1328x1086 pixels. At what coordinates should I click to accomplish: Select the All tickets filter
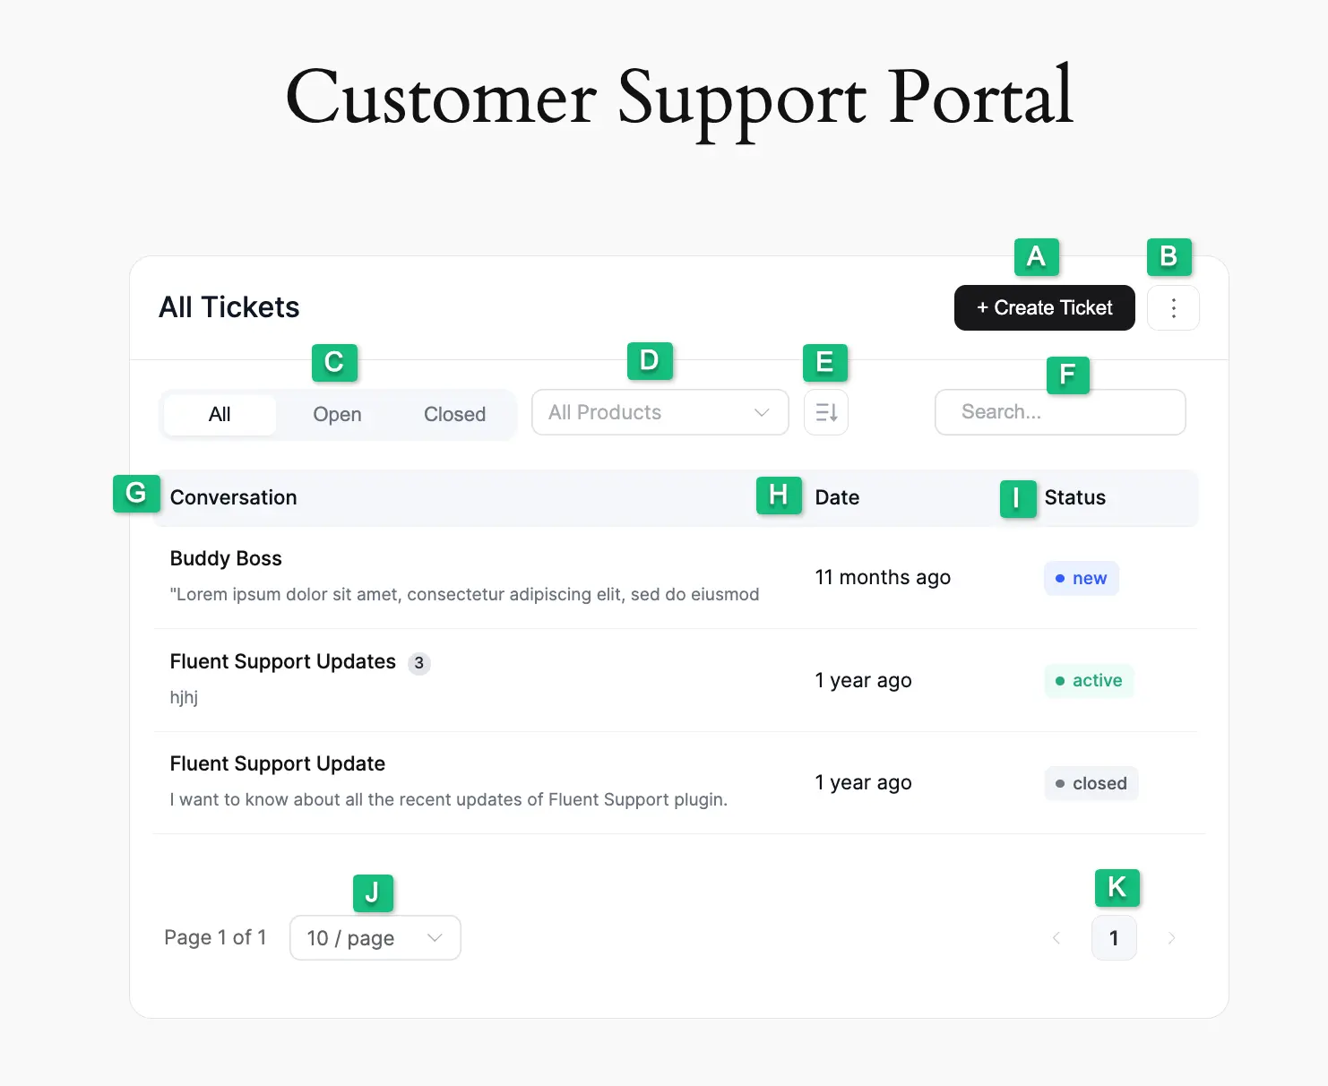[x=220, y=414]
